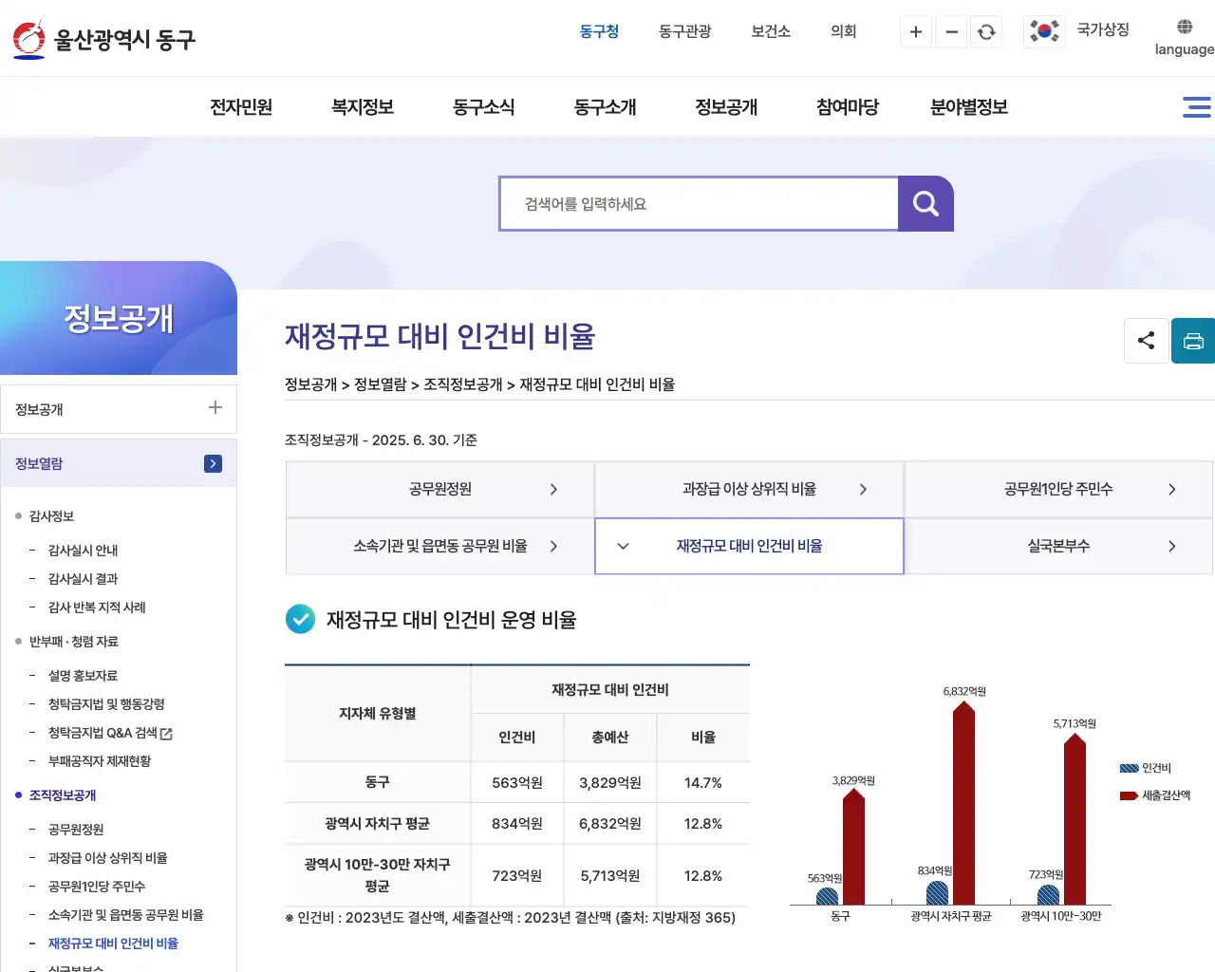Click 정보공개 in the breadcrumb
1215x972 pixels.
tap(310, 384)
